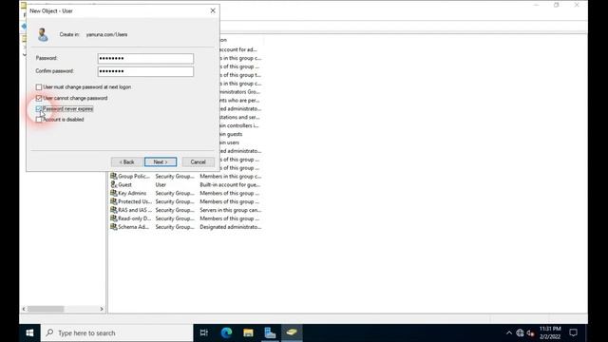Image resolution: width=608 pixels, height=342 pixels.
Task: Open network status tray icon
Action: tap(520, 333)
